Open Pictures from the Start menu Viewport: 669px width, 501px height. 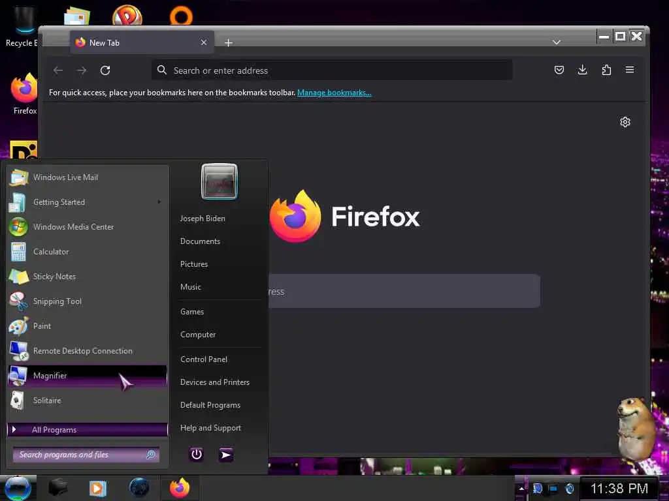tap(194, 264)
